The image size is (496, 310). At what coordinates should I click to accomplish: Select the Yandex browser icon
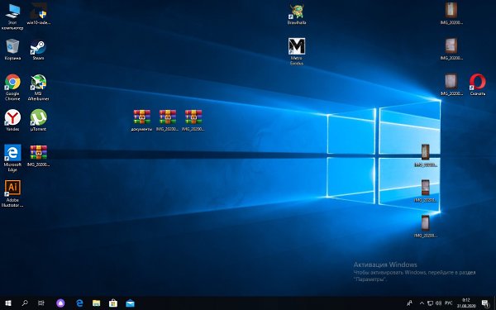(x=12, y=120)
